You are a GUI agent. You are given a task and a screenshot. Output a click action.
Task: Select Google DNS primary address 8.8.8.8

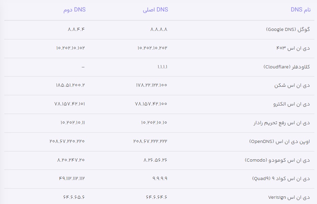(159, 29)
